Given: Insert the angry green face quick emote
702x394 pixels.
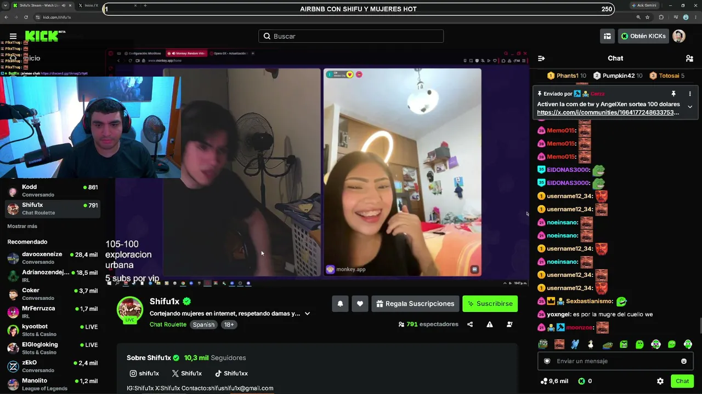Looking at the screenshot, I should pyautogui.click(x=624, y=344).
